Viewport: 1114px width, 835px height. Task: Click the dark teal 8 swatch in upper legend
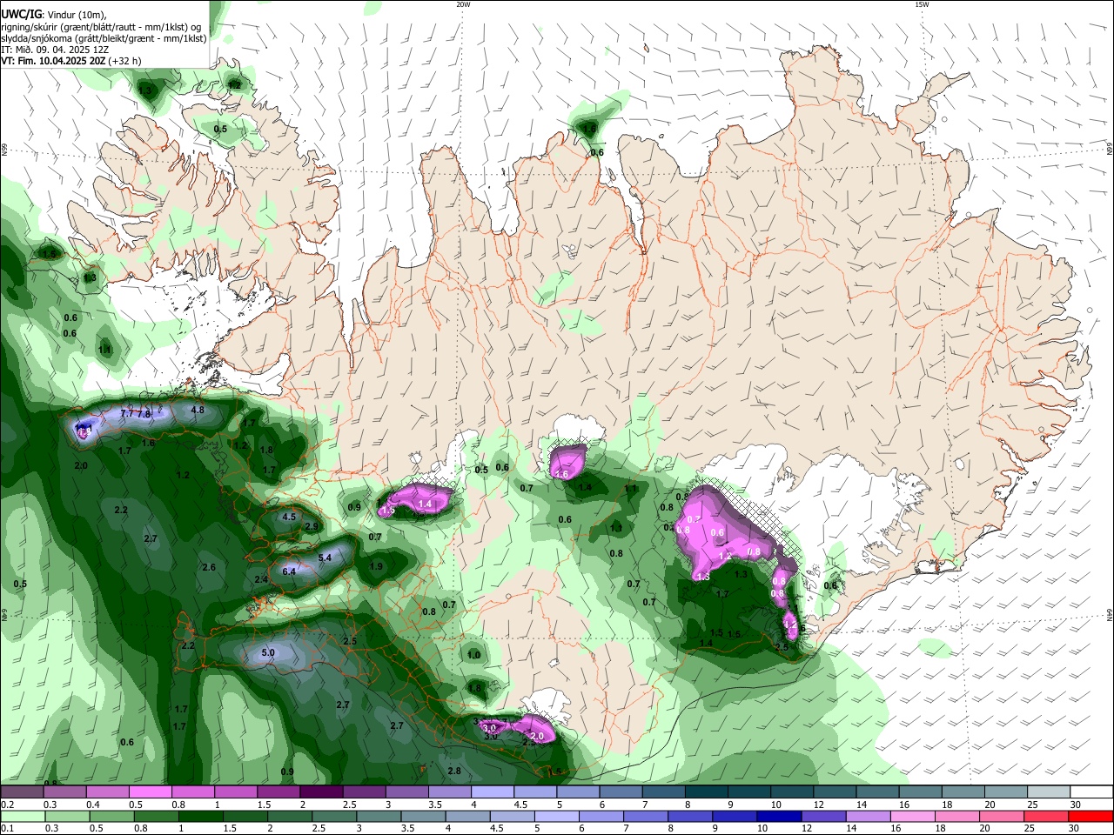point(707,792)
